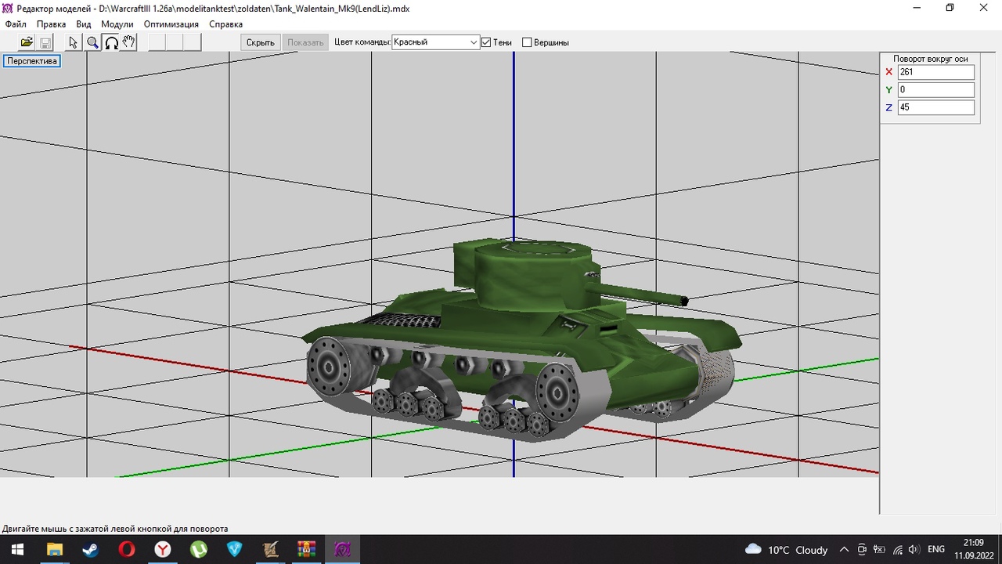Viewport: 1002px width, 564px height.
Task: Check the battery status tray icon
Action: (x=879, y=550)
